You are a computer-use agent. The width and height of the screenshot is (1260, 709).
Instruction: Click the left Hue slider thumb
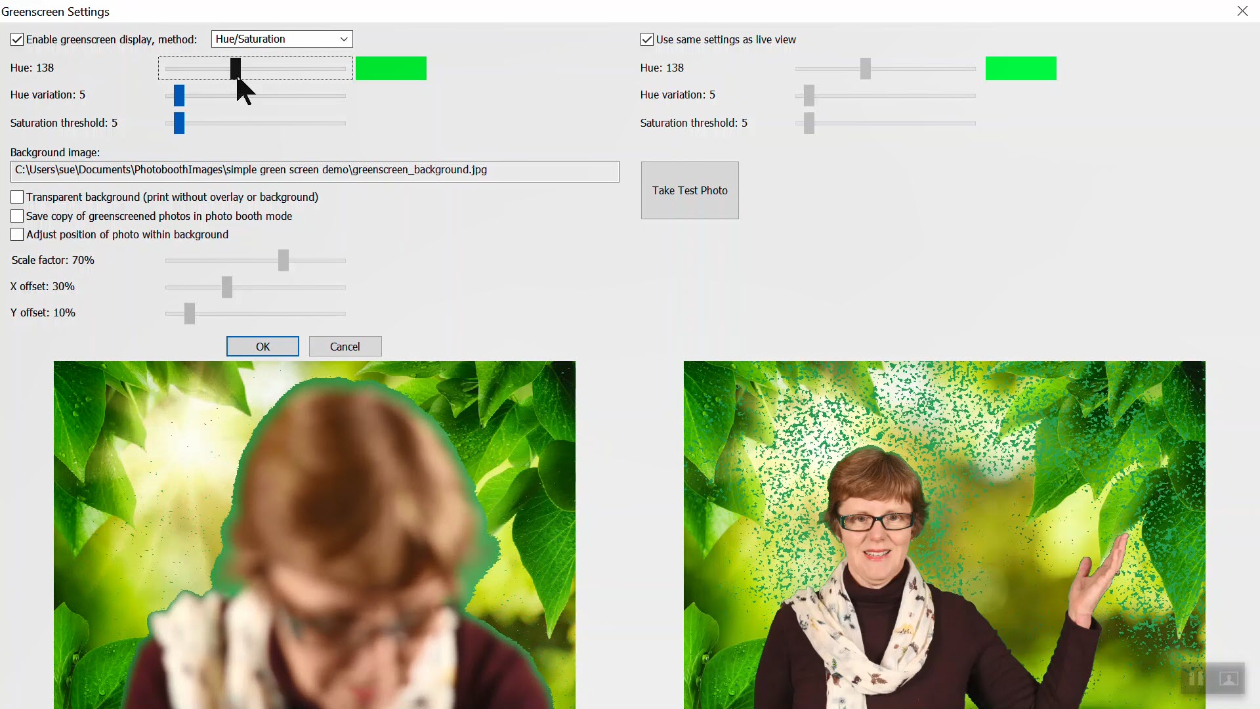pos(236,68)
